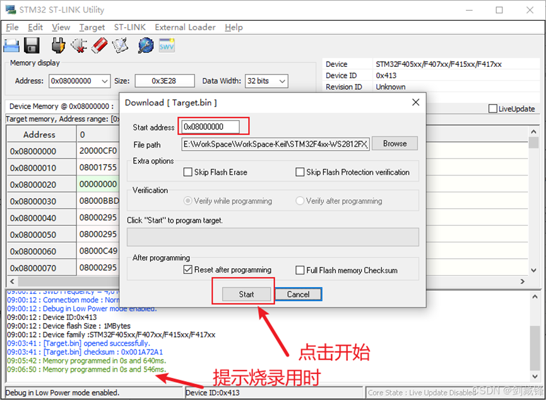Connect to the target via plug icon
The image size is (546, 400).
click(x=58, y=45)
